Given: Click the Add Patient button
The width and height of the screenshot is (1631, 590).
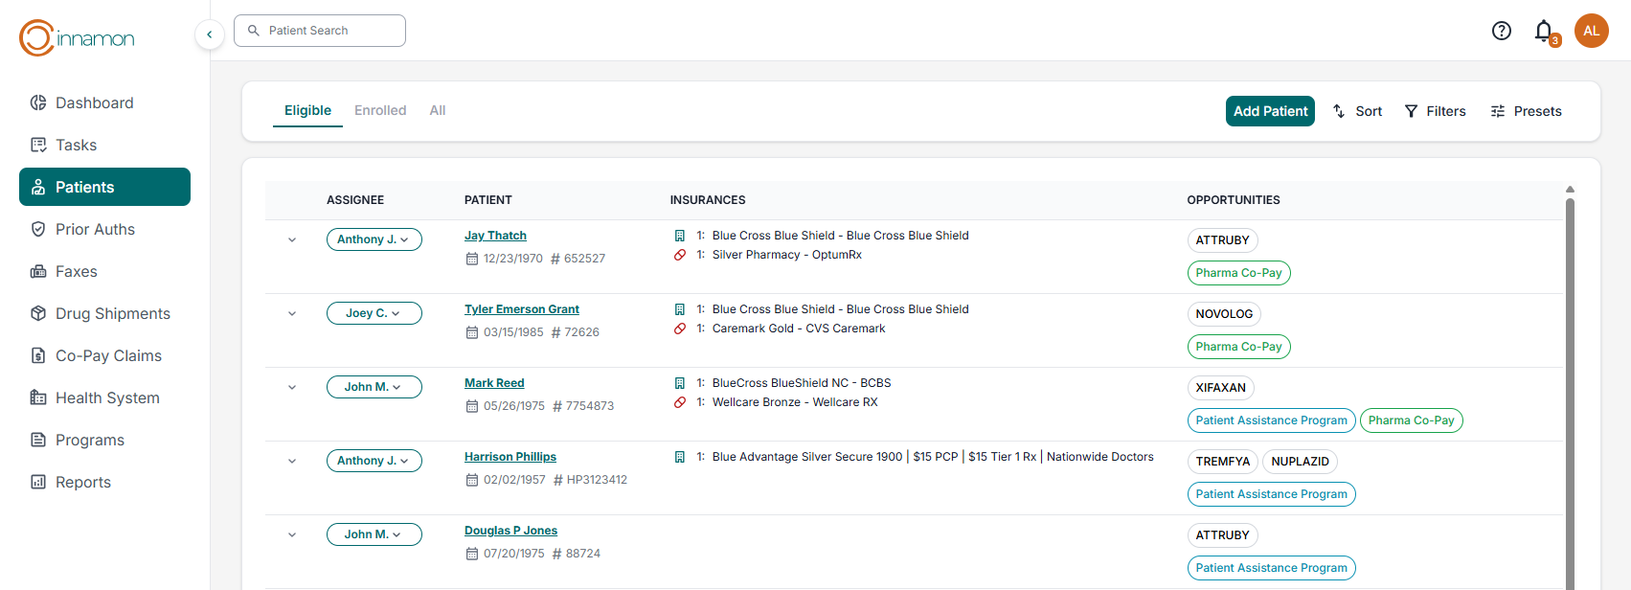Looking at the screenshot, I should click(x=1270, y=111).
